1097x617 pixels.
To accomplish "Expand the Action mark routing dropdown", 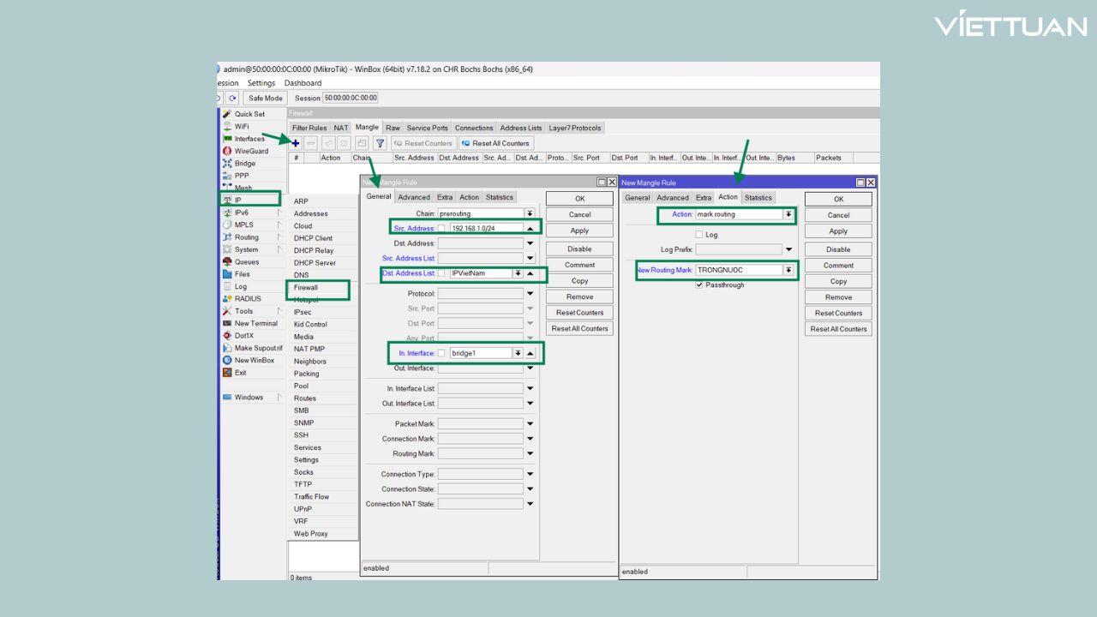I will tap(788, 214).
